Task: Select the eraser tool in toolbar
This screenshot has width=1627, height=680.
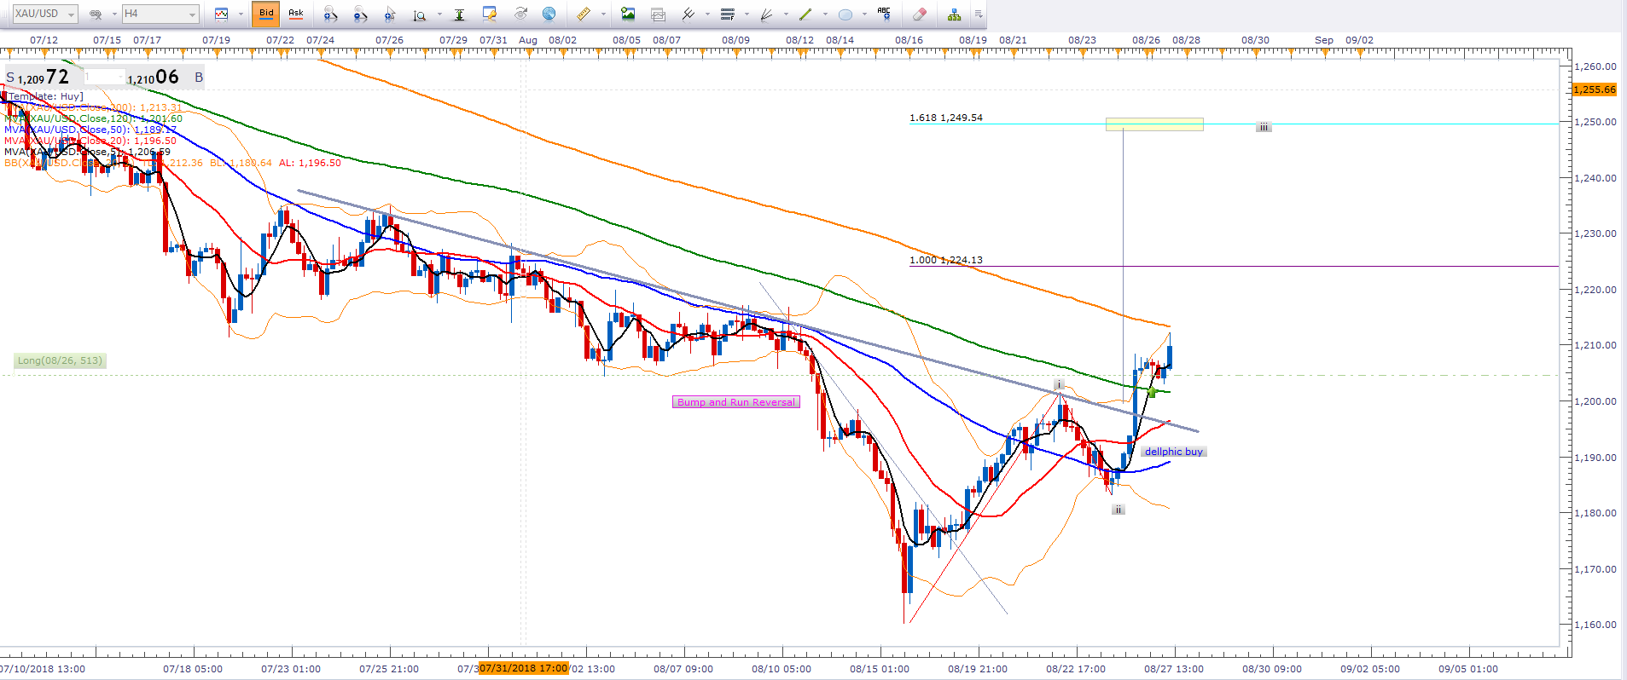Action: pyautogui.click(x=919, y=14)
